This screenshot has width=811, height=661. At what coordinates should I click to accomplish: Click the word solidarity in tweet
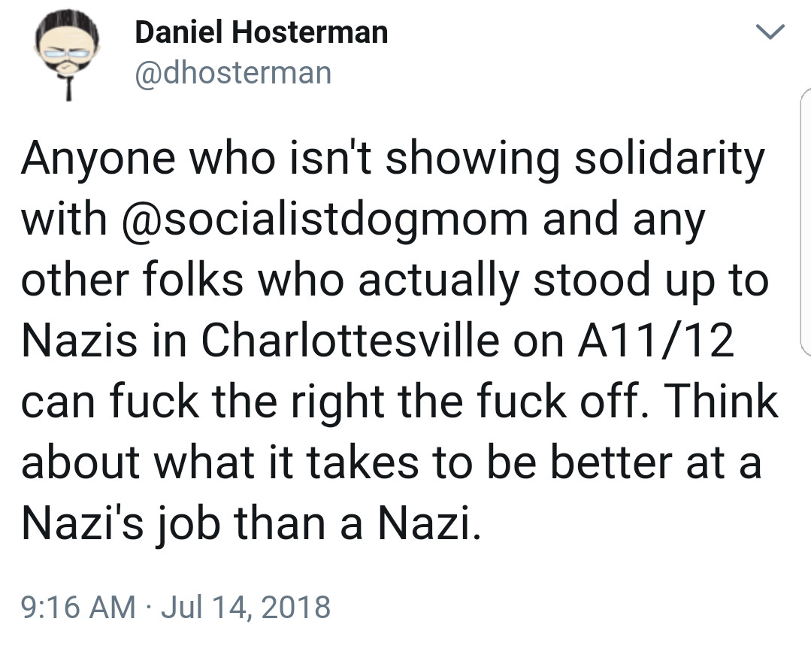click(x=670, y=159)
